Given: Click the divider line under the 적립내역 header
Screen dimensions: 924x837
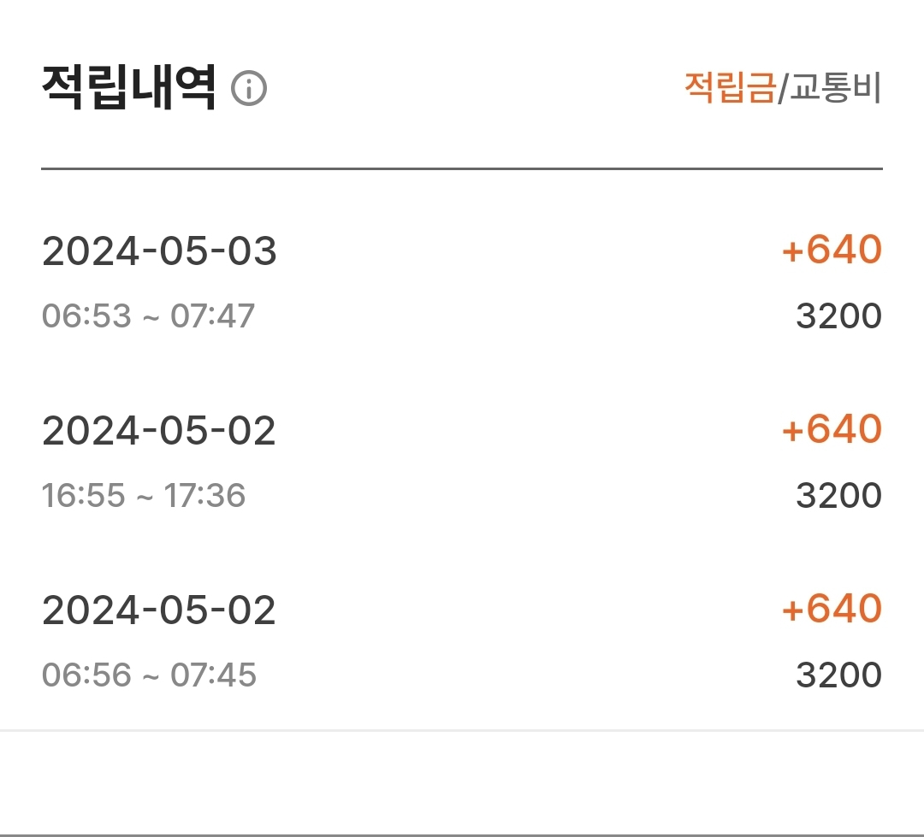Looking at the screenshot, I should coord(462,169).
